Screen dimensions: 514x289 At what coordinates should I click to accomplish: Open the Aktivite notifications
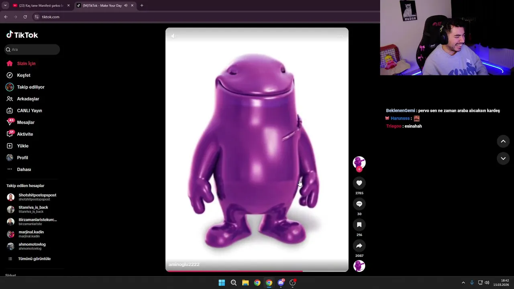pos(25,134)
